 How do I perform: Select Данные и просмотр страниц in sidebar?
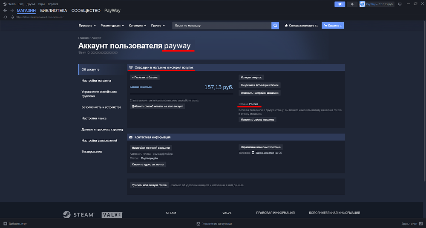102,130
